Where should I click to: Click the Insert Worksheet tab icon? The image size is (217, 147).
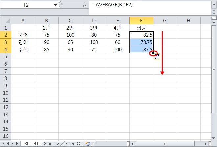tap(88, 144)
